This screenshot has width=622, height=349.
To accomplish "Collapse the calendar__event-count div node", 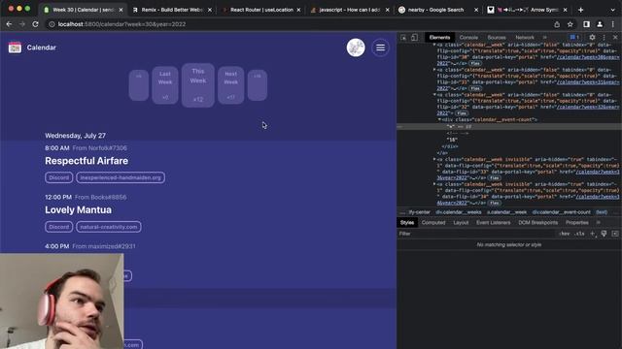I will point(439,119).
